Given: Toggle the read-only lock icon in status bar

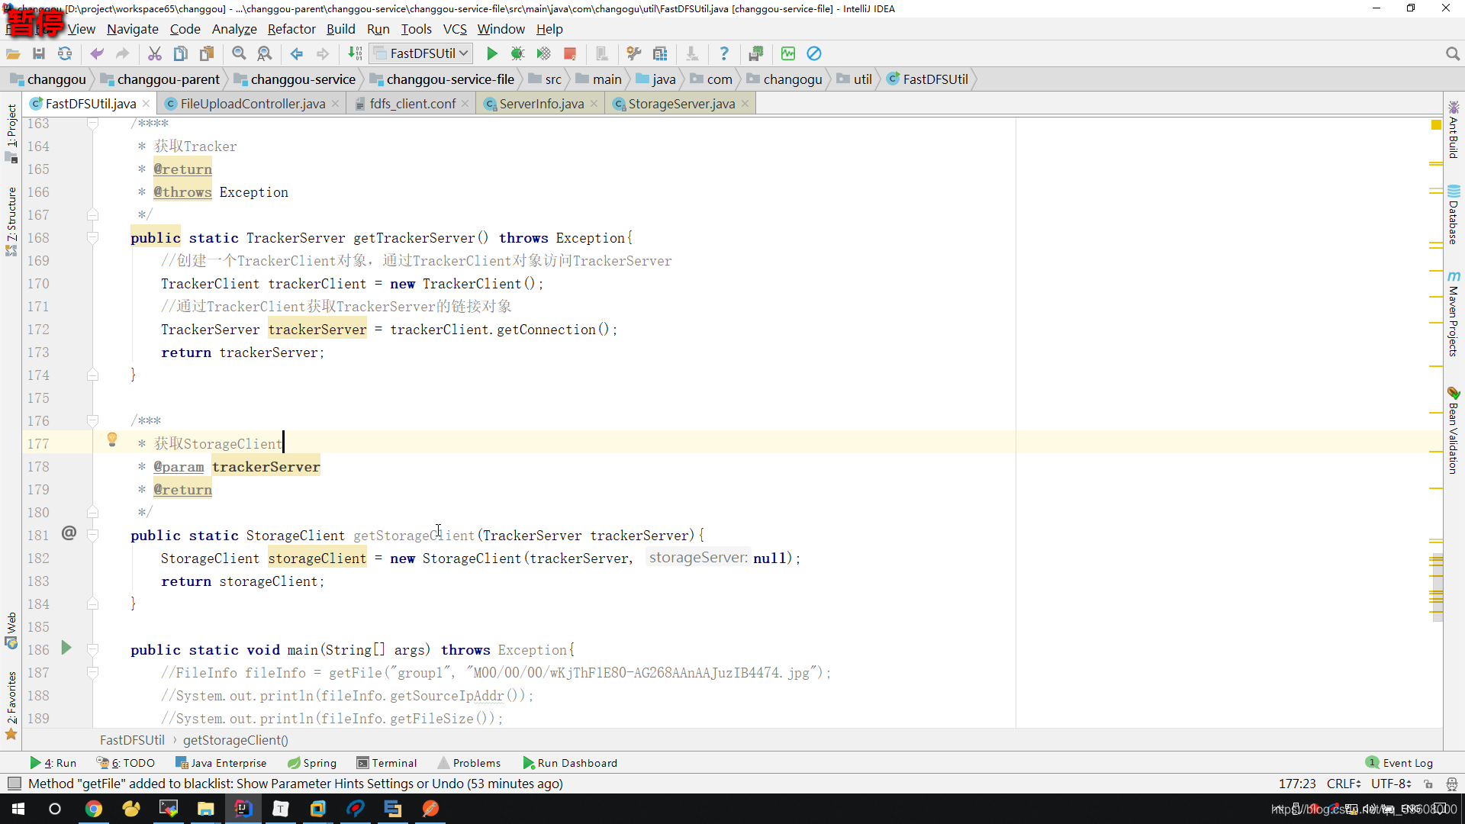Looking at the screenshot, I should pyautogui.click(x=1428, y=784).
